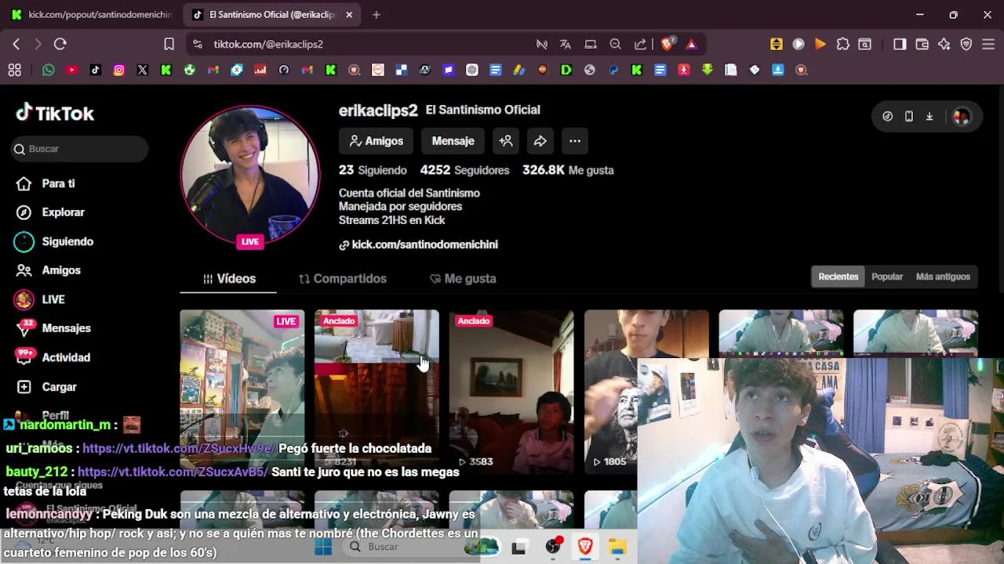Viewport: 1004px width, 564px height.
Task: Switch to the Compartidos tab
Action: coord(343,279)
